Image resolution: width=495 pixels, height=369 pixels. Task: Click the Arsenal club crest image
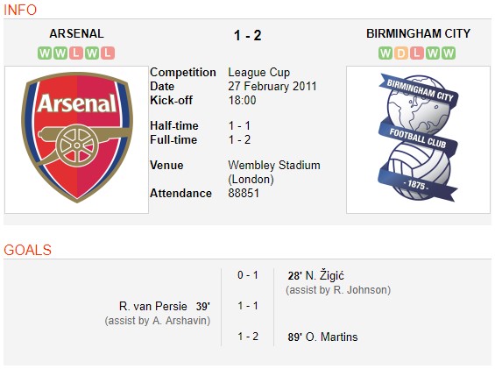coord(77,139)
